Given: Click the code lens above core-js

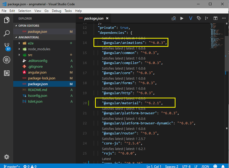Looking at the screenshot, I should (x=123, y=139).
